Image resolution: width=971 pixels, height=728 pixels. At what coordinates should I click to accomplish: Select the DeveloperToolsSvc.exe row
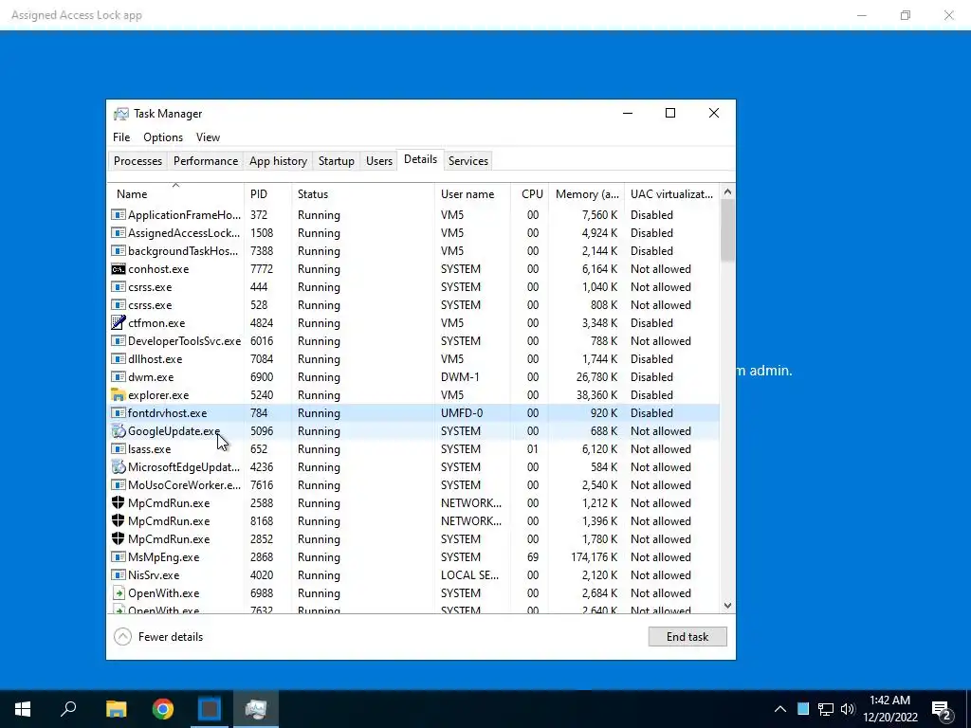coord(413,341)
